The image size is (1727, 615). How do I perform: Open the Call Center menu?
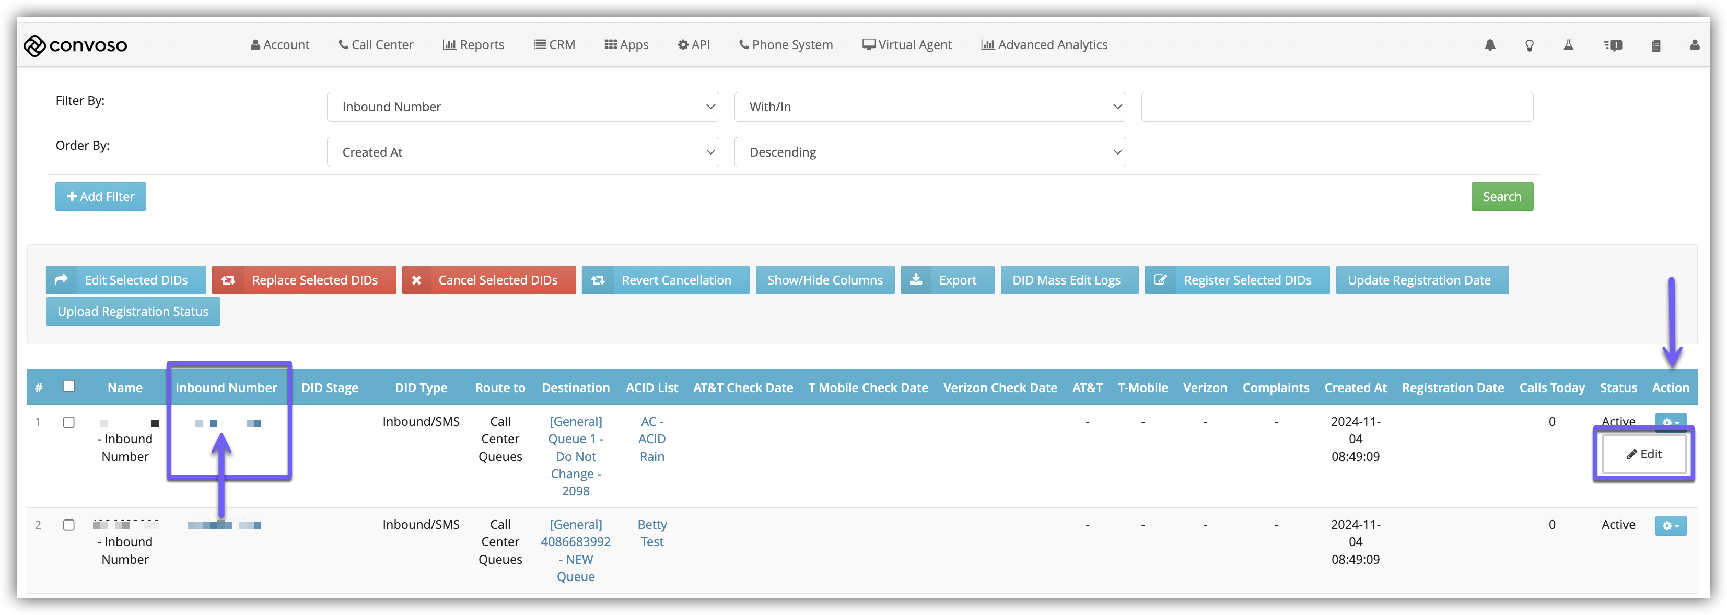(376, 45)
